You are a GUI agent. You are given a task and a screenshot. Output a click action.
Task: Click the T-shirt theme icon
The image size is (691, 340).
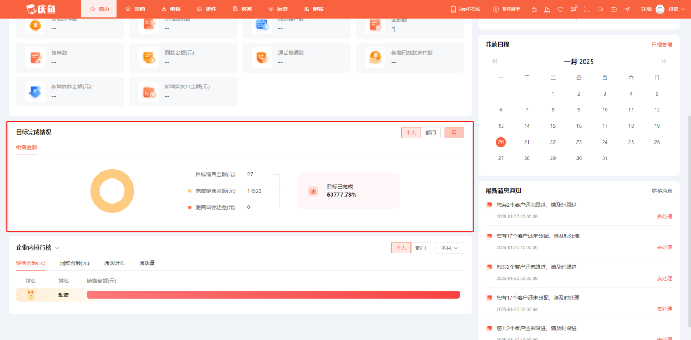tap(560, 9)
